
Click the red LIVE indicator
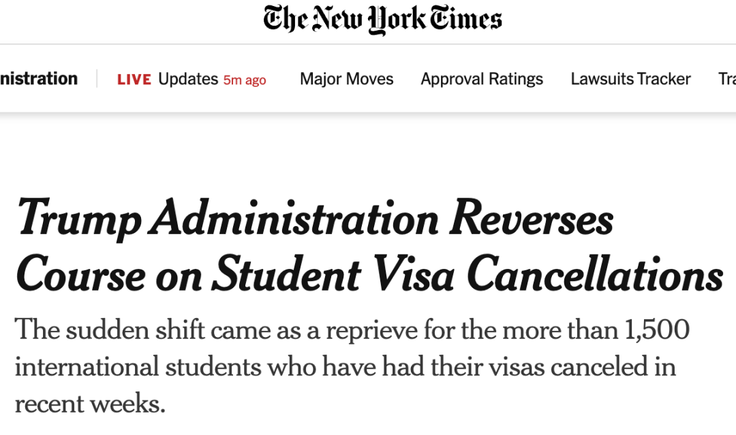point(134,80)
